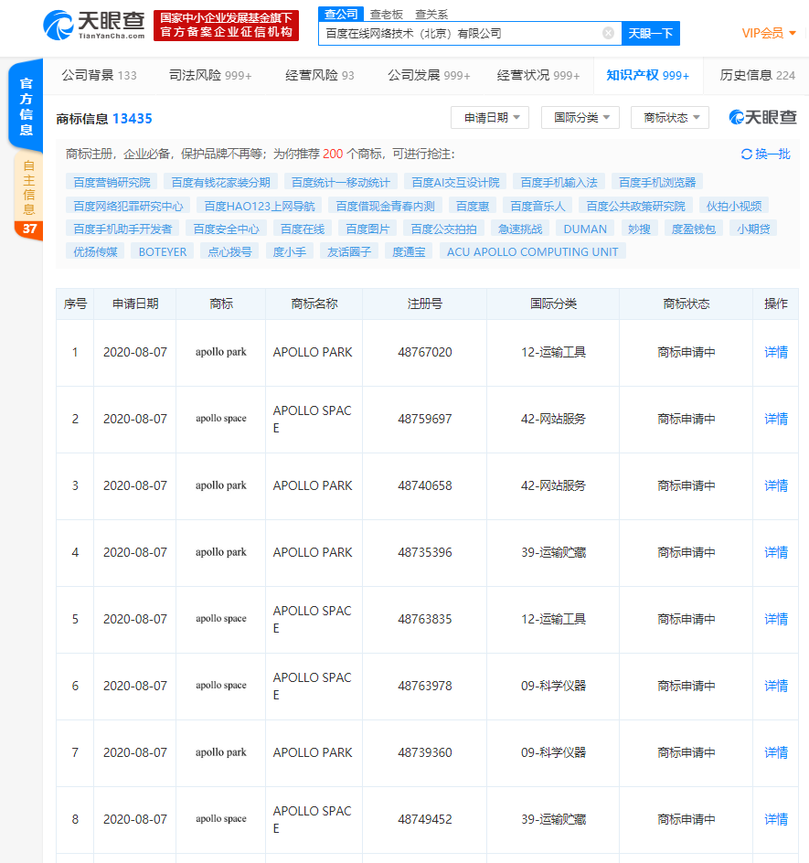
Task: Click the Tianyancha logo at top left
Action: pos(94,26)
